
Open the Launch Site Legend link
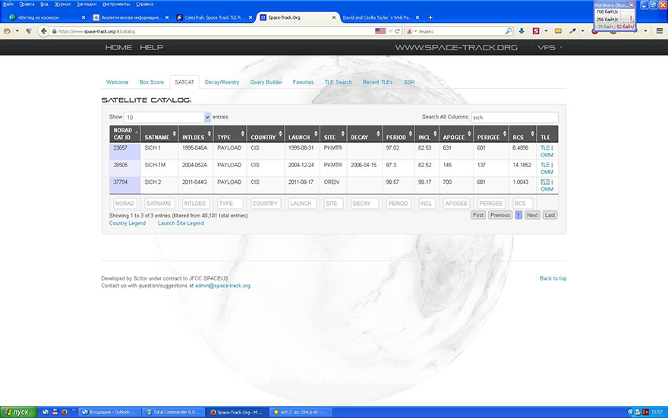click(x=181, y=223)
